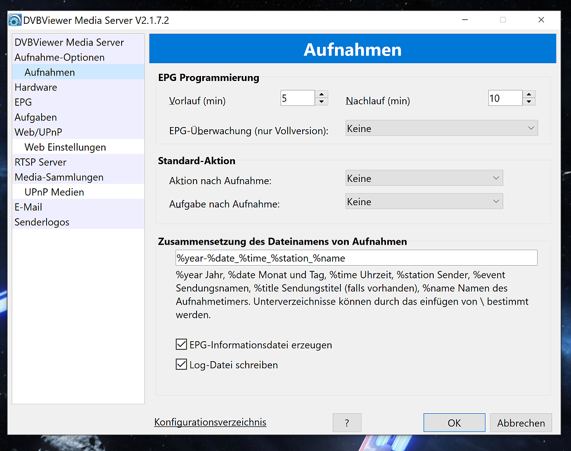Open Web Einstellungen sub-page

78,147
